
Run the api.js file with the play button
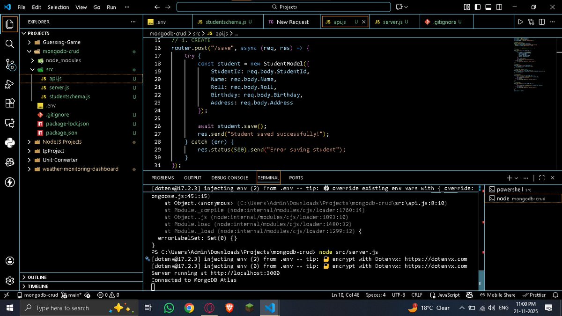(x=520, y=22)
